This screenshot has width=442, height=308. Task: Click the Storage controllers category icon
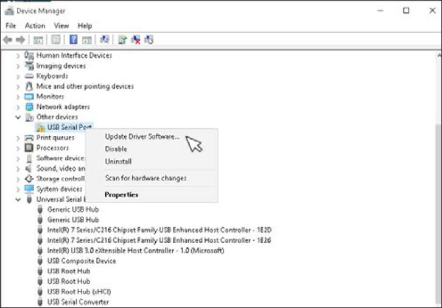point(29,179)
